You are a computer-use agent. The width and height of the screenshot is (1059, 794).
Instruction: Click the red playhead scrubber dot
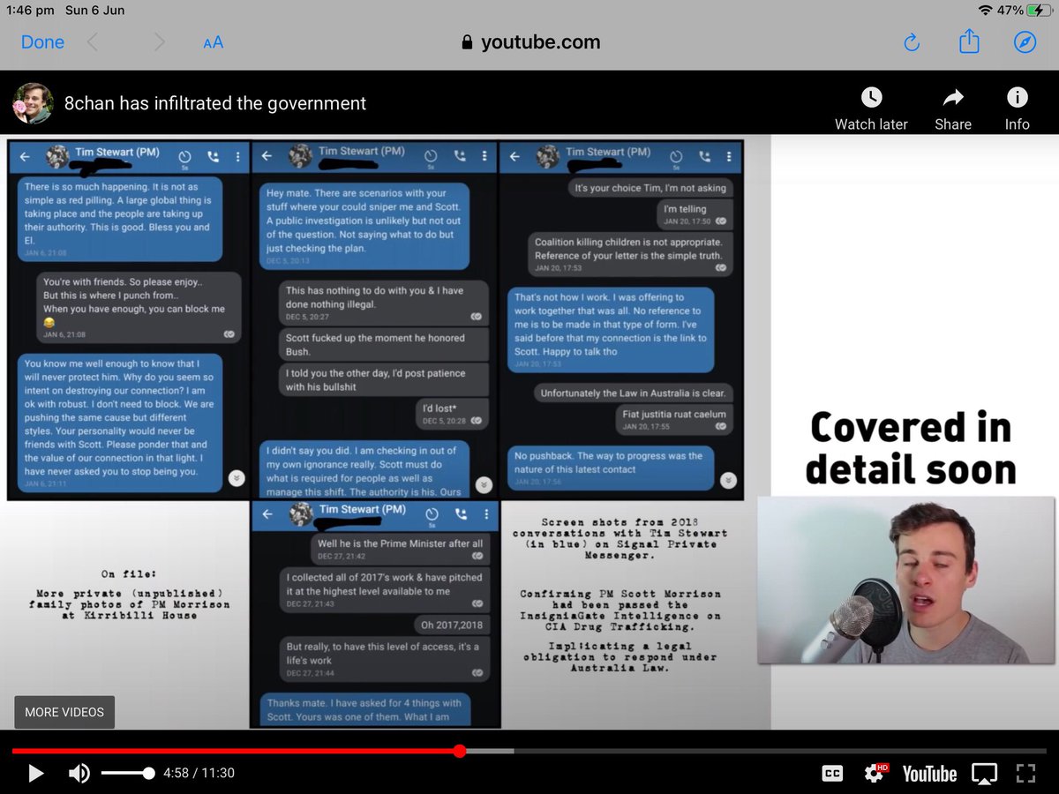point(460,751)
